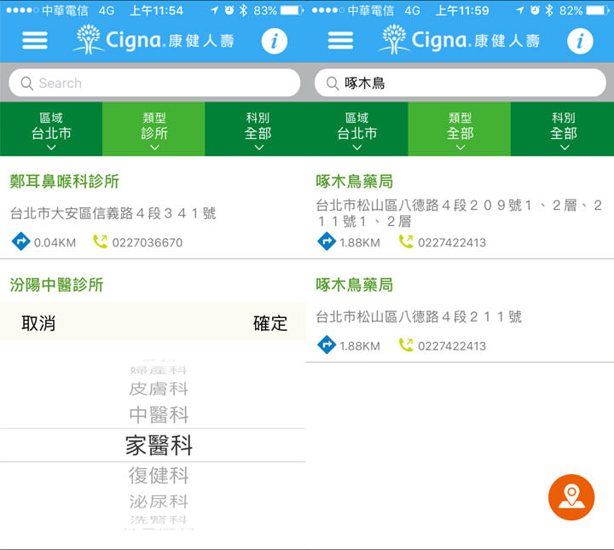
Task: Expand the 類型 診所 filter dropdown
Action: (x=153, y=129)
